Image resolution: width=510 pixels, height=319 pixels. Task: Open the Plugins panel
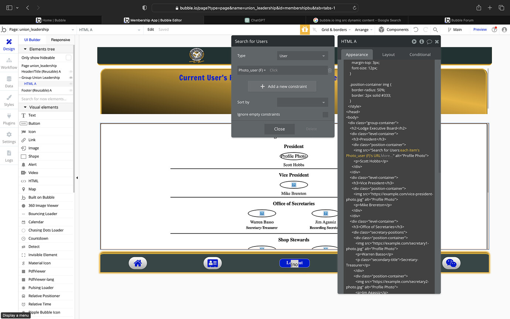(x=9, y=119)
